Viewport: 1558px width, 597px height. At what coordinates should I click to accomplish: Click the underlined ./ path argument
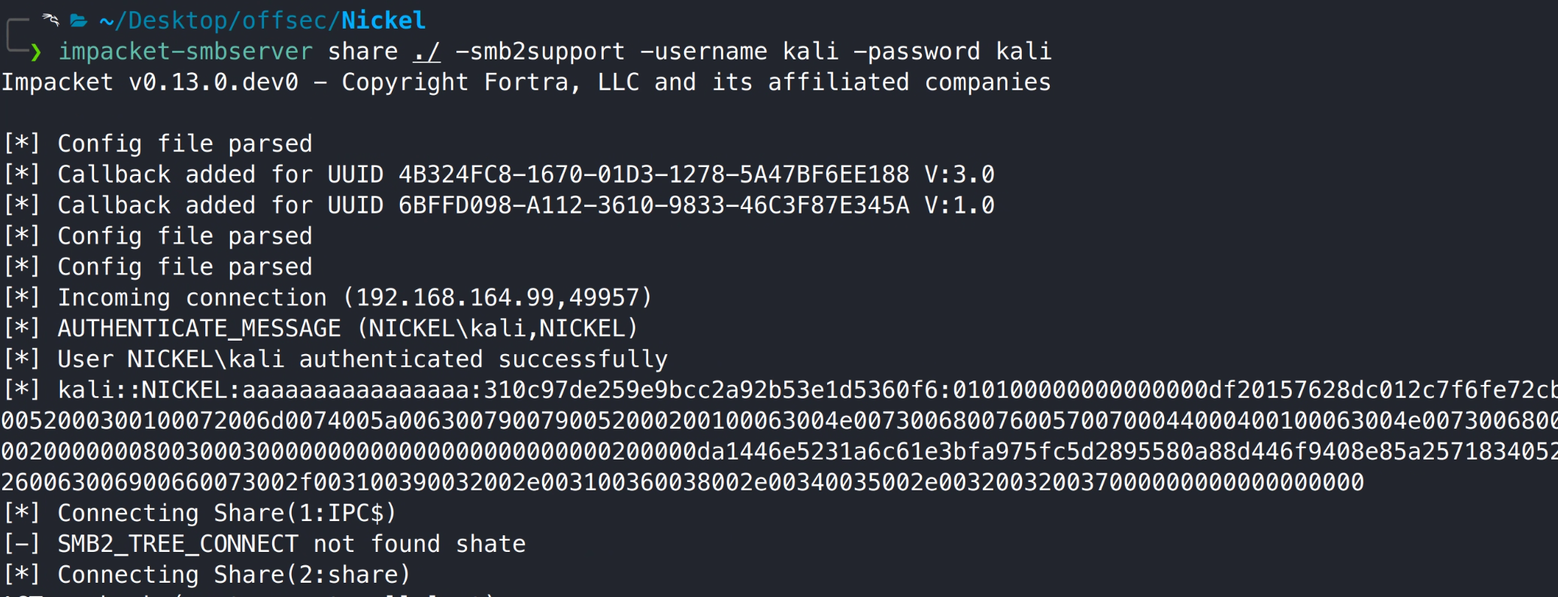(x=426, y=51)
